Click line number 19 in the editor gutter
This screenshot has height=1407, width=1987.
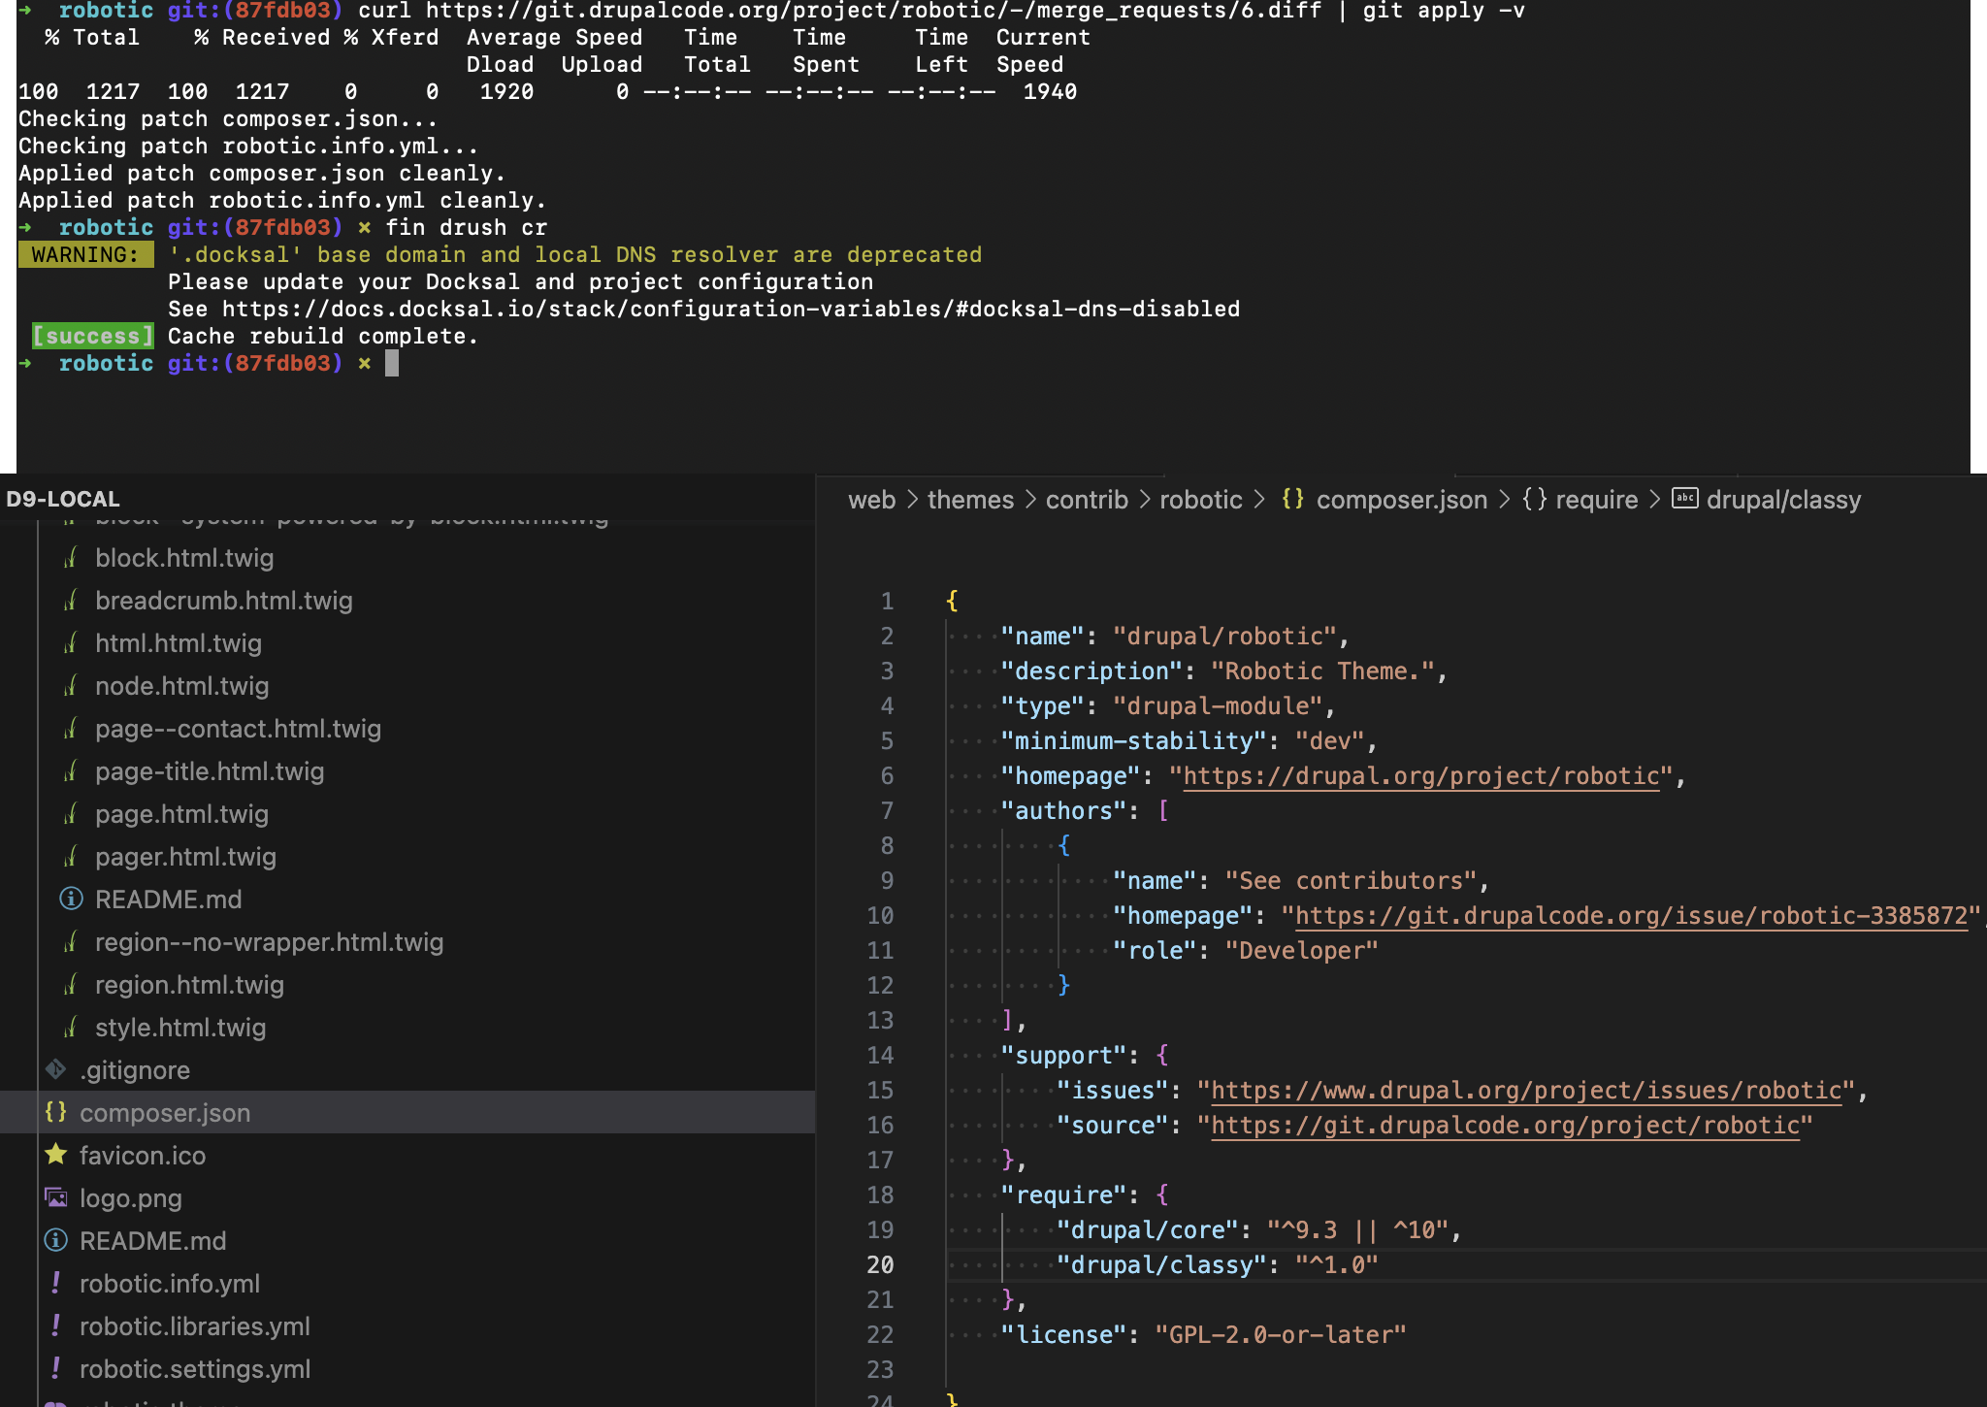880,1230
